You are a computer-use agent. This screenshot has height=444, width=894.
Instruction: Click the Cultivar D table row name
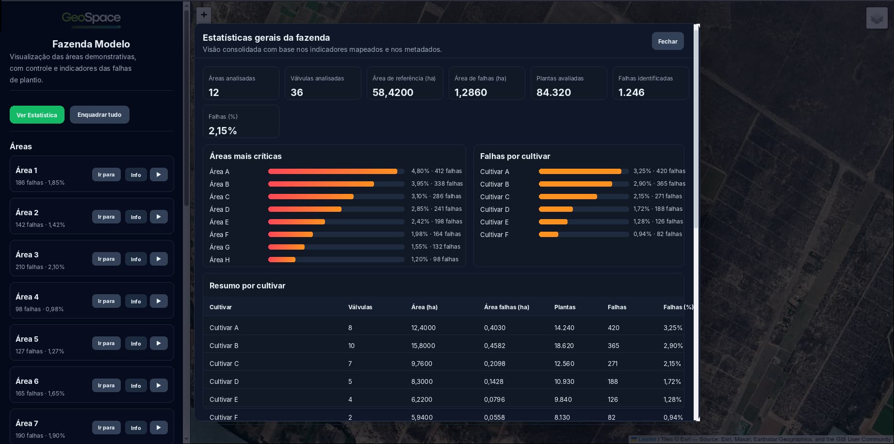(x=224, y=381)
